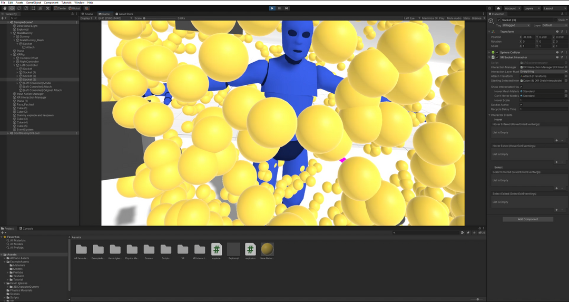Open the GameObject menu

coord(33,3)
